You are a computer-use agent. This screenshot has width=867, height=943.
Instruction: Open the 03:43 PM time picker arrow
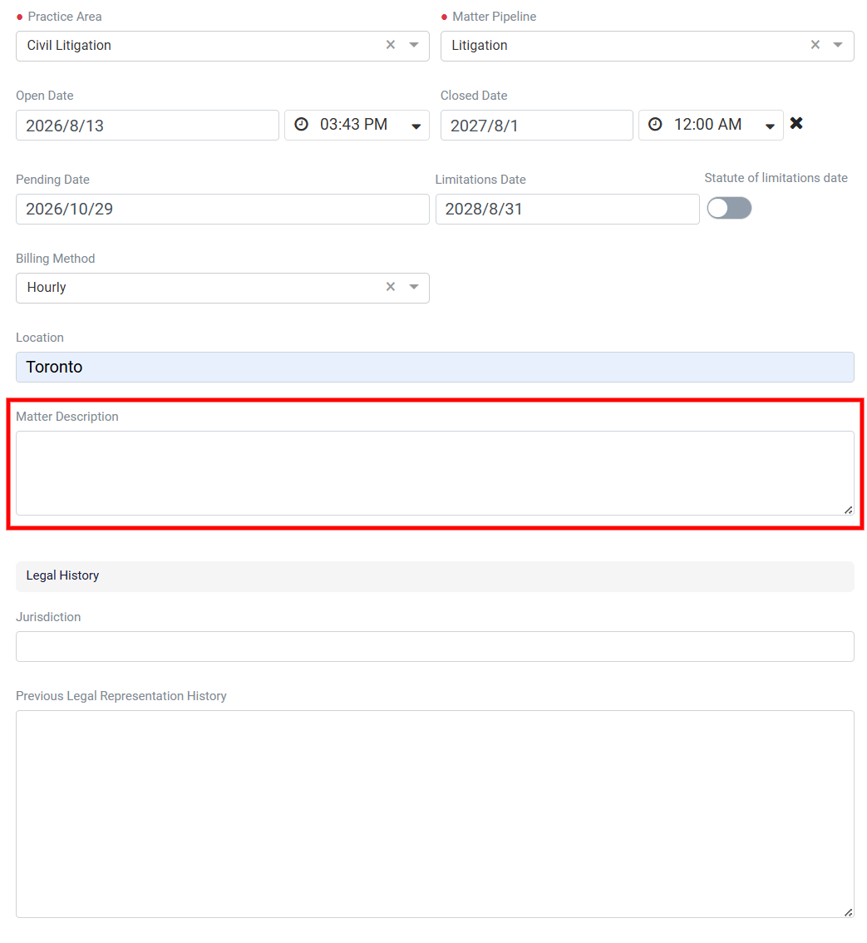click(x=416, y=126)
